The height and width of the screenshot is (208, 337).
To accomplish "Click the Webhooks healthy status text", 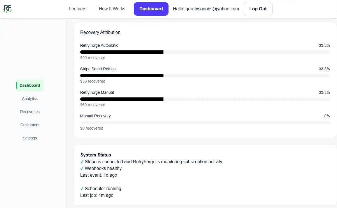I will pos(104,169).
